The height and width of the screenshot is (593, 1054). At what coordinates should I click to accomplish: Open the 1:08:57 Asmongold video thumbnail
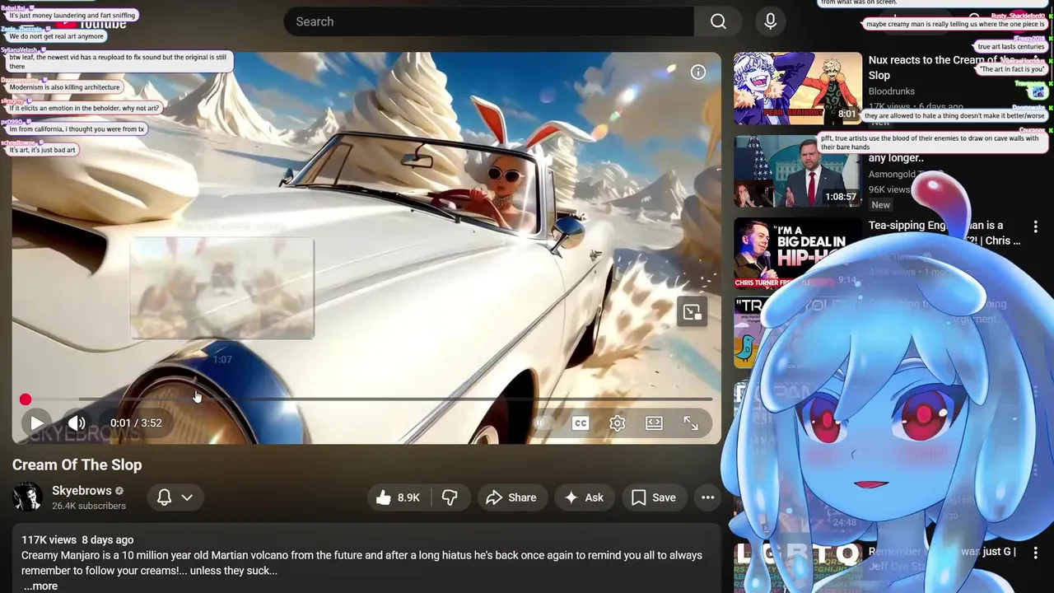[x=797, y=171]
